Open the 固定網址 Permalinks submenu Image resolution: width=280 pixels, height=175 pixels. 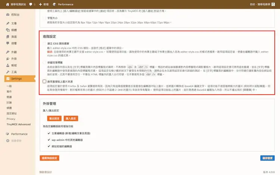12,113
